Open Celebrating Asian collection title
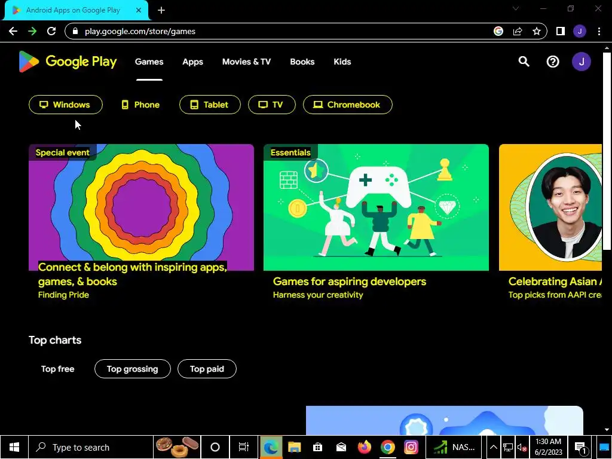Screen dimensions: 612x459 [555, 281]
